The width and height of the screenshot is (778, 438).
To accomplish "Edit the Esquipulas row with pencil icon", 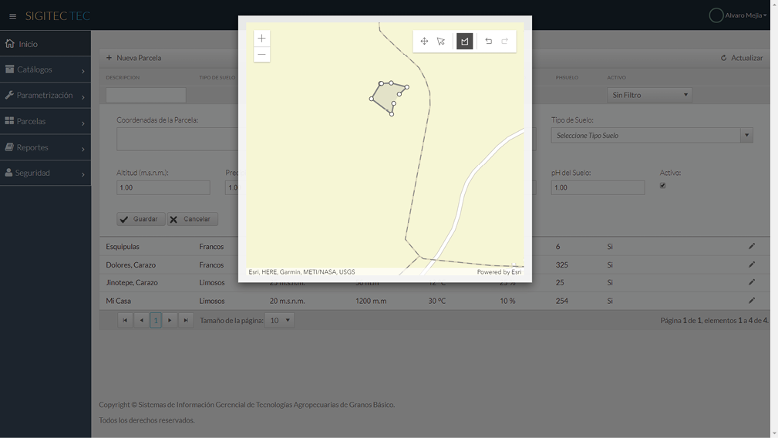I will click(752, 246).
